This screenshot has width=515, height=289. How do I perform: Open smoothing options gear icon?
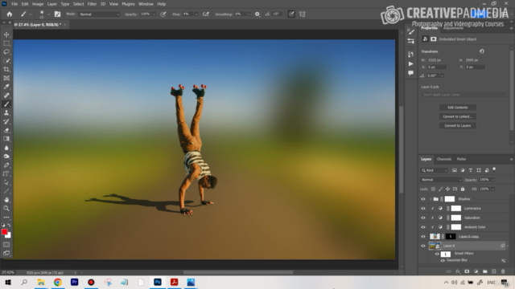[257, 14]
